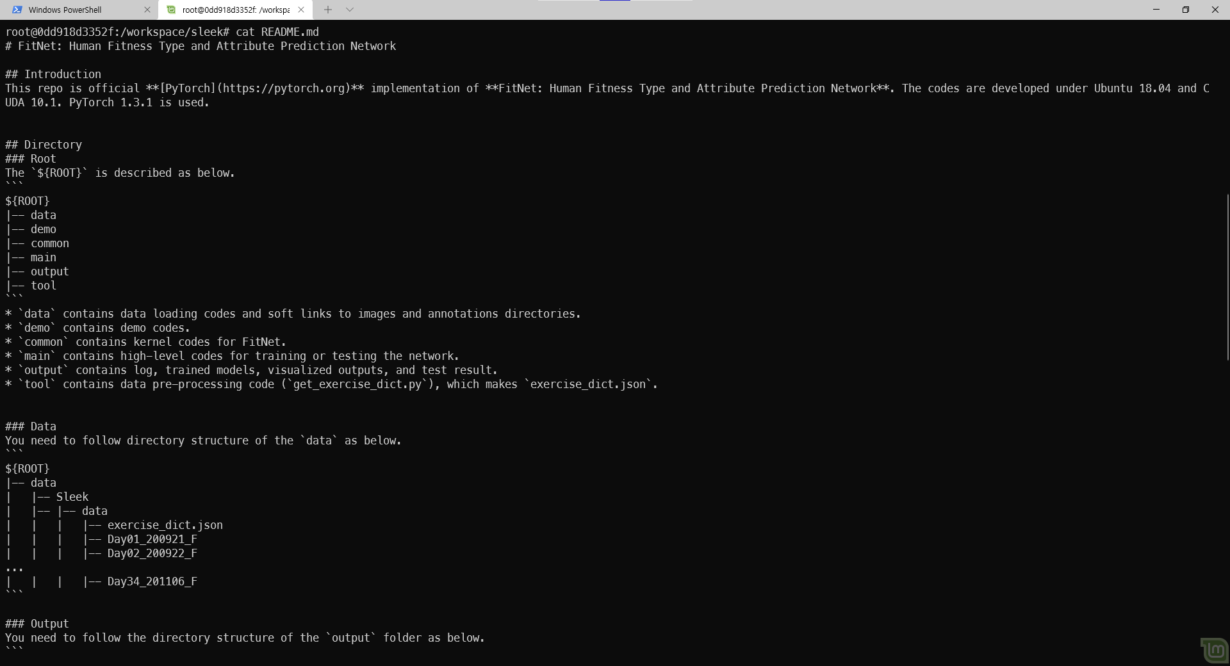Screen dimensions: 1230x666
Task: Click the '## Introduction' heading
Action: pos(53,74)
